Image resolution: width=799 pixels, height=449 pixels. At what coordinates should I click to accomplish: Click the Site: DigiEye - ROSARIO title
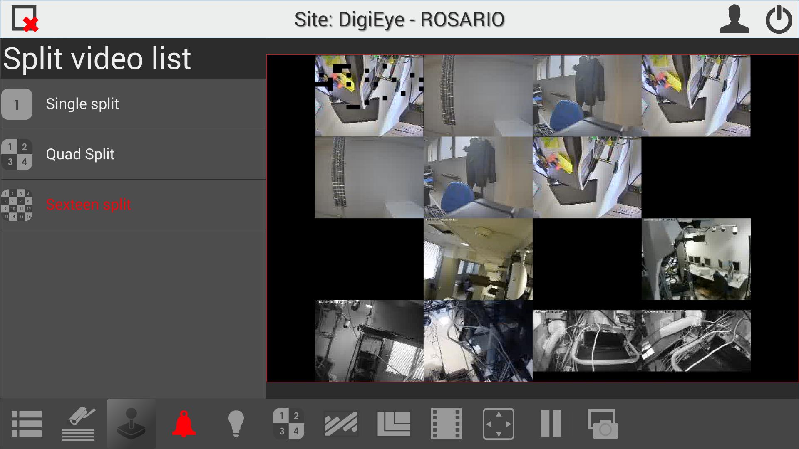[x=399, y=20]
